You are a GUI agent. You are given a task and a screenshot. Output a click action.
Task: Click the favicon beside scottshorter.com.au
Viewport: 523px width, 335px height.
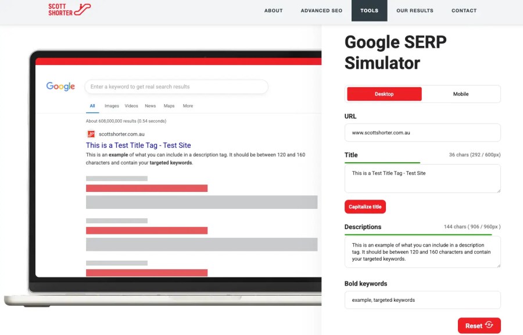91,134
